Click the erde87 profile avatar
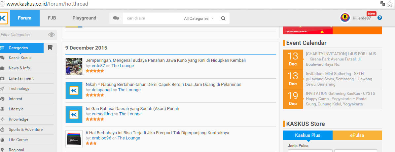Image resolution: width=395 pixels, height=152 pixels. (345, 18)
